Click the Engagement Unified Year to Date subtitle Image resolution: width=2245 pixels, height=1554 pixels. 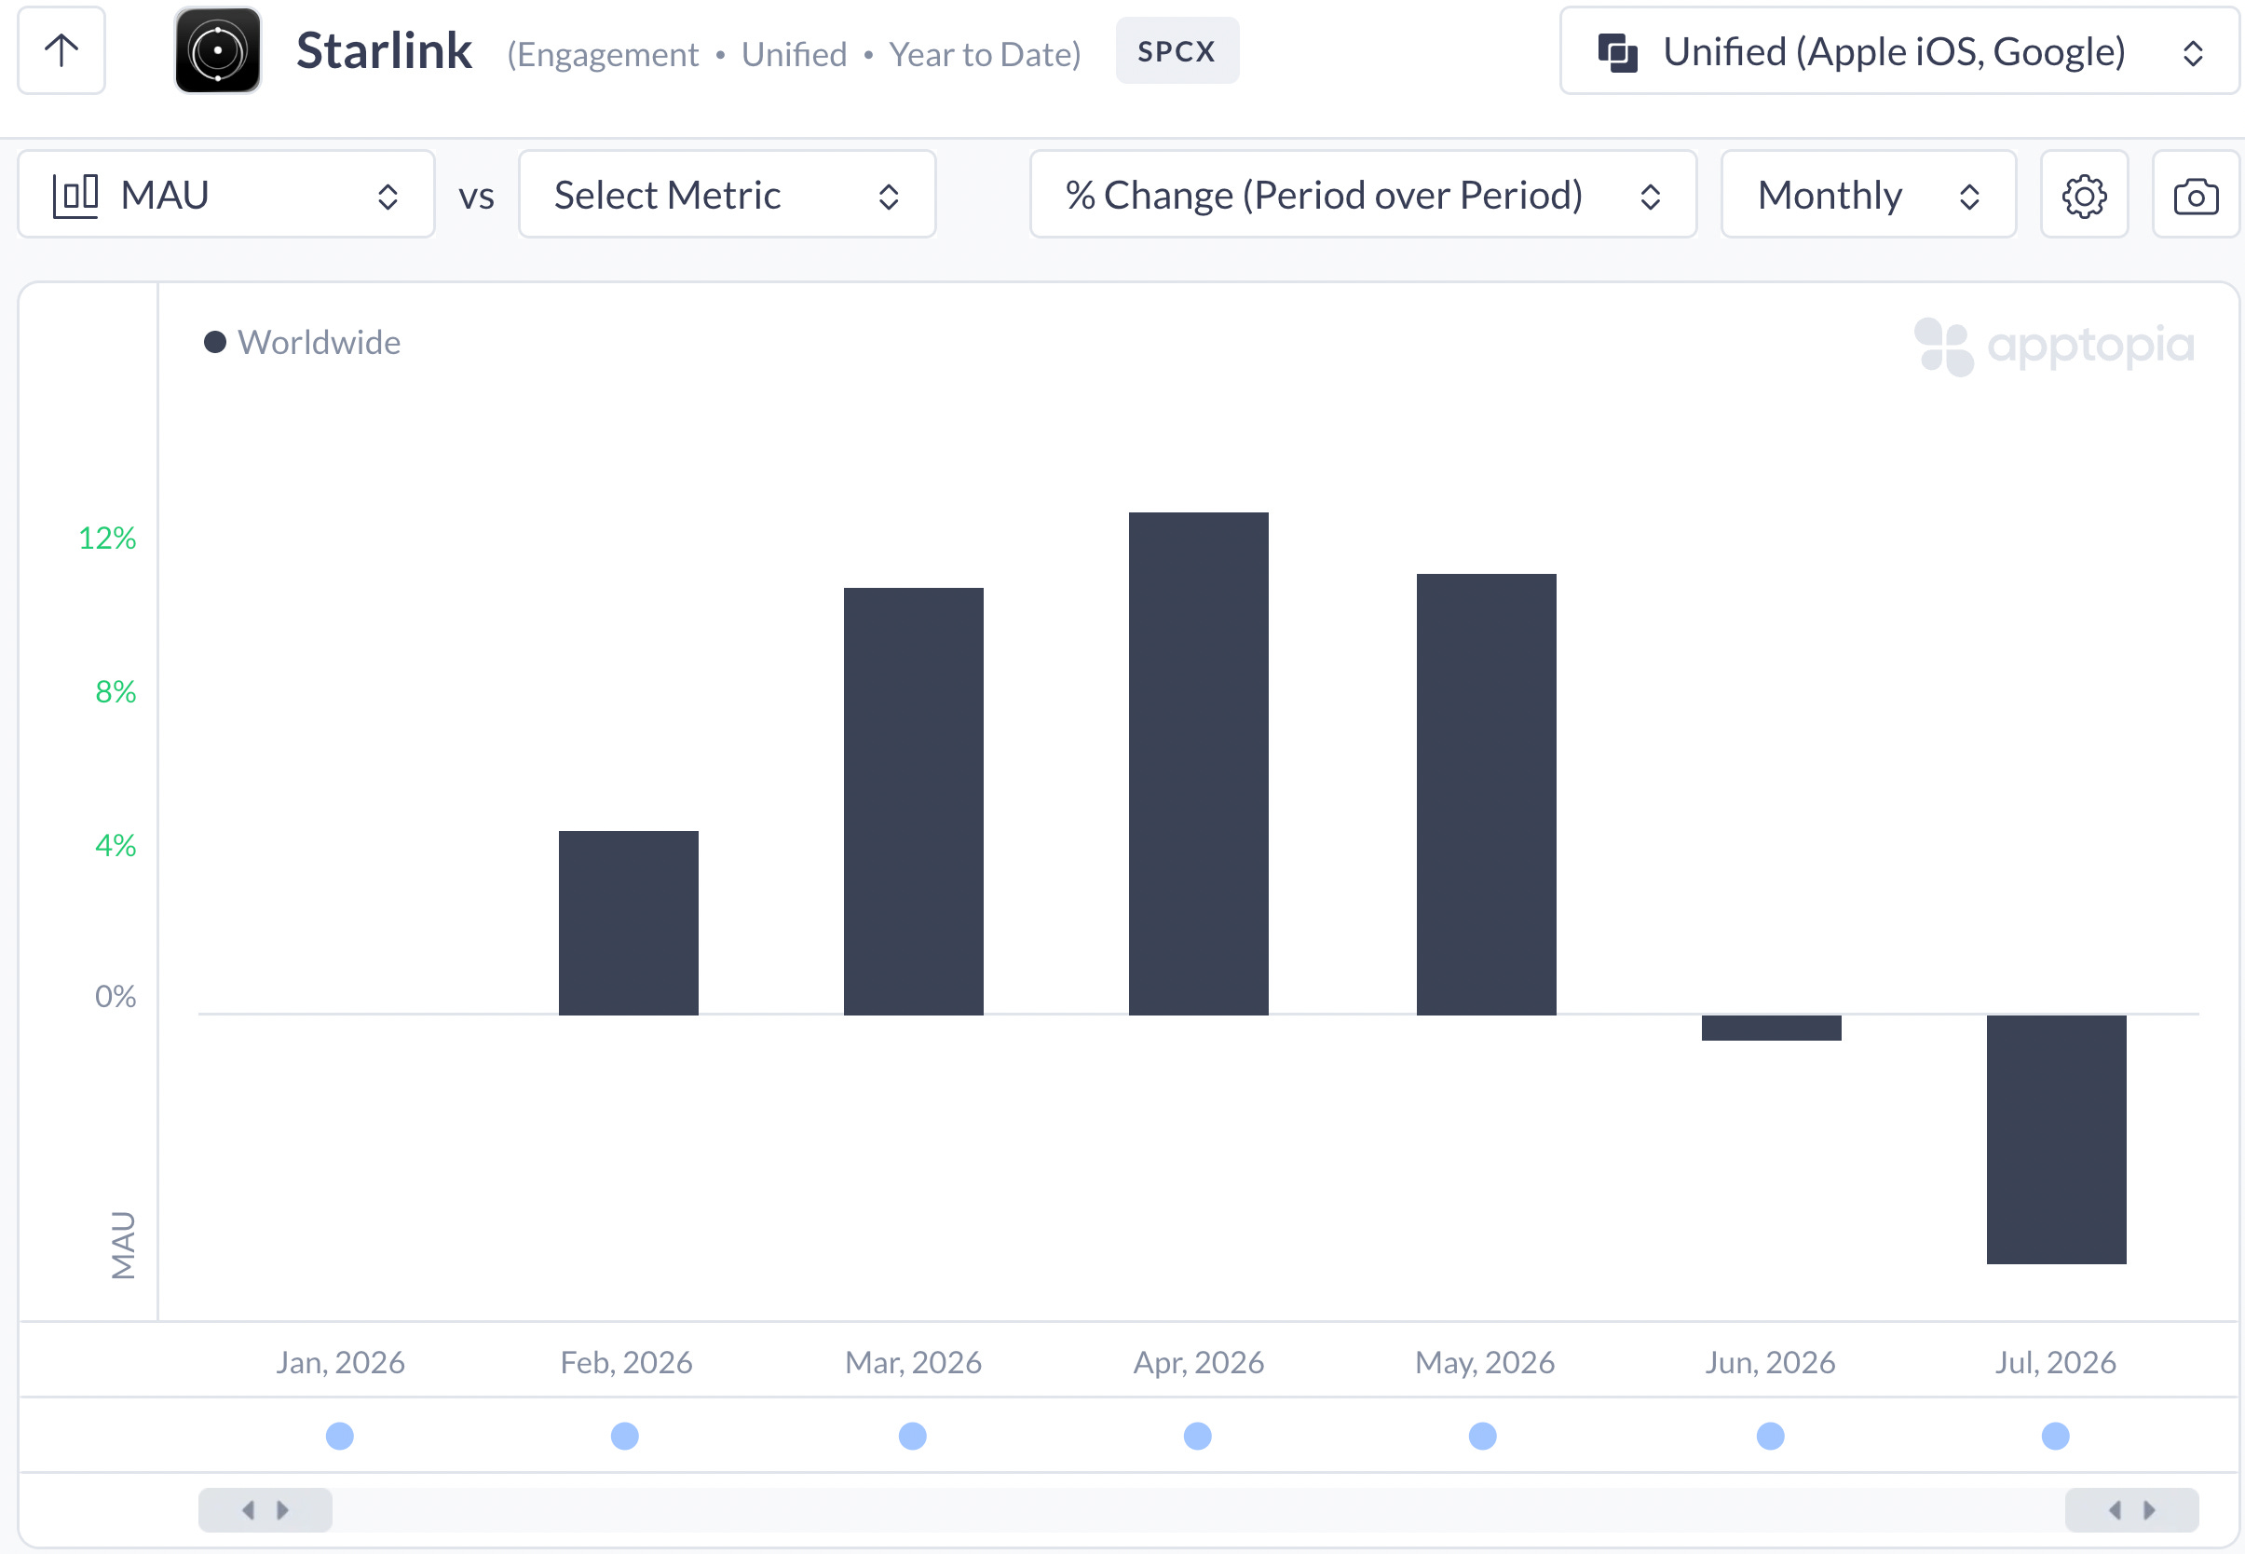[794, 55]
